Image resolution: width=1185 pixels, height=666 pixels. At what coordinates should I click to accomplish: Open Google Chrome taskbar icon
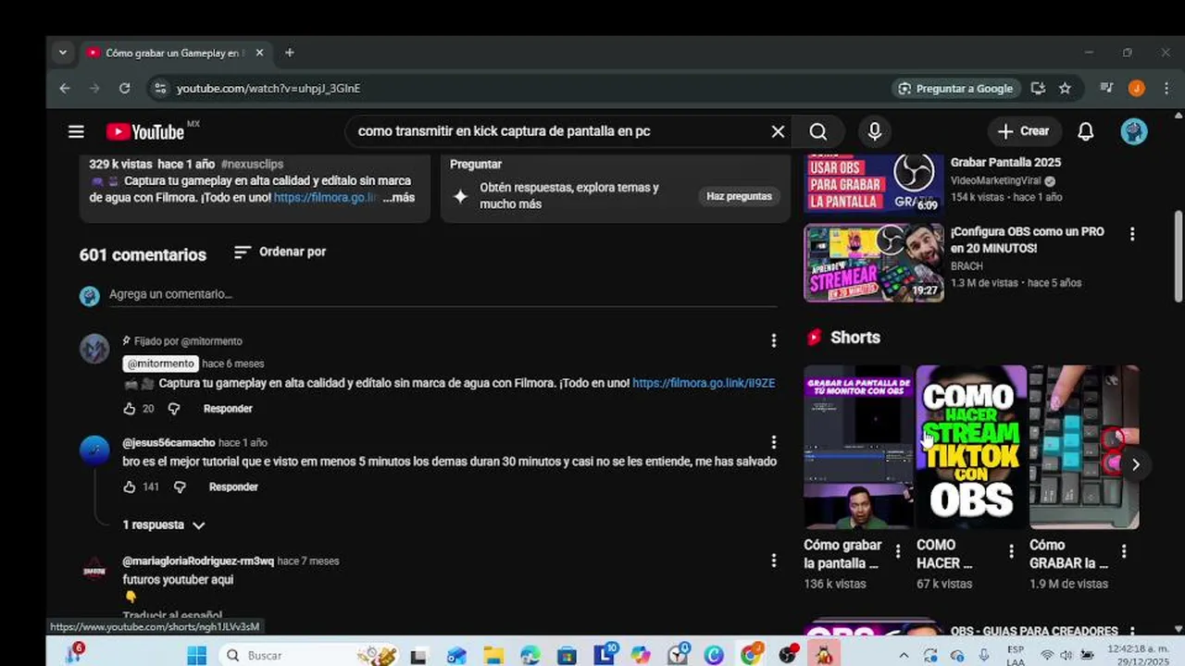751,655
